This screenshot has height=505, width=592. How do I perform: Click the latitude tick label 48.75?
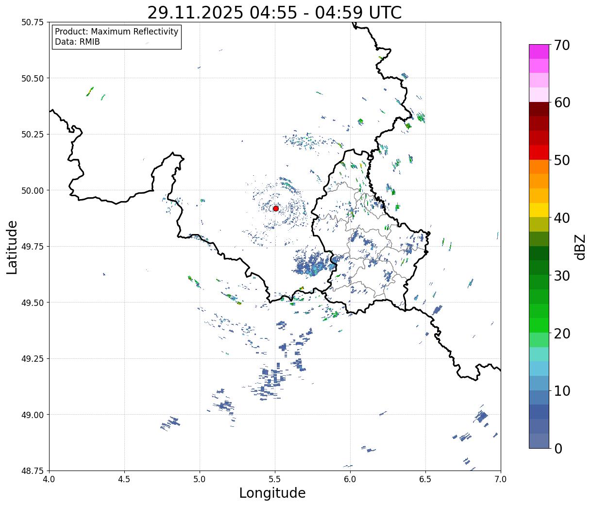point(33,471)
